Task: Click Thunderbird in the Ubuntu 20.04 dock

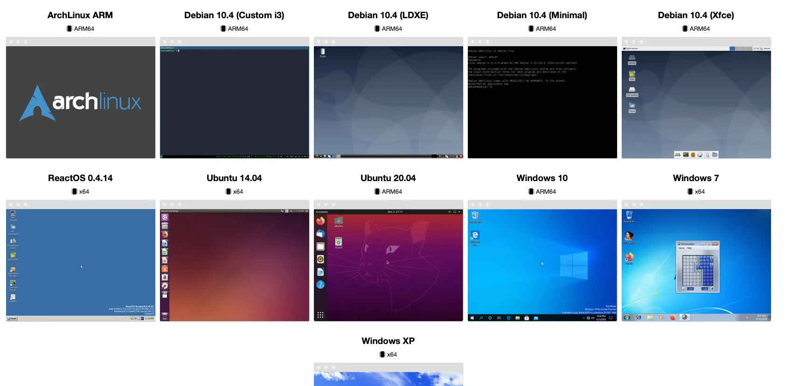Action: (x=320, y=233)
